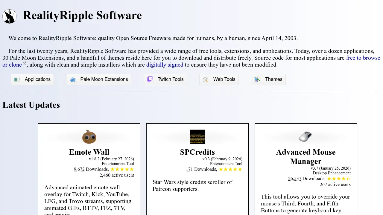
Task: Browse the Themes section
Action: (268, 79)
